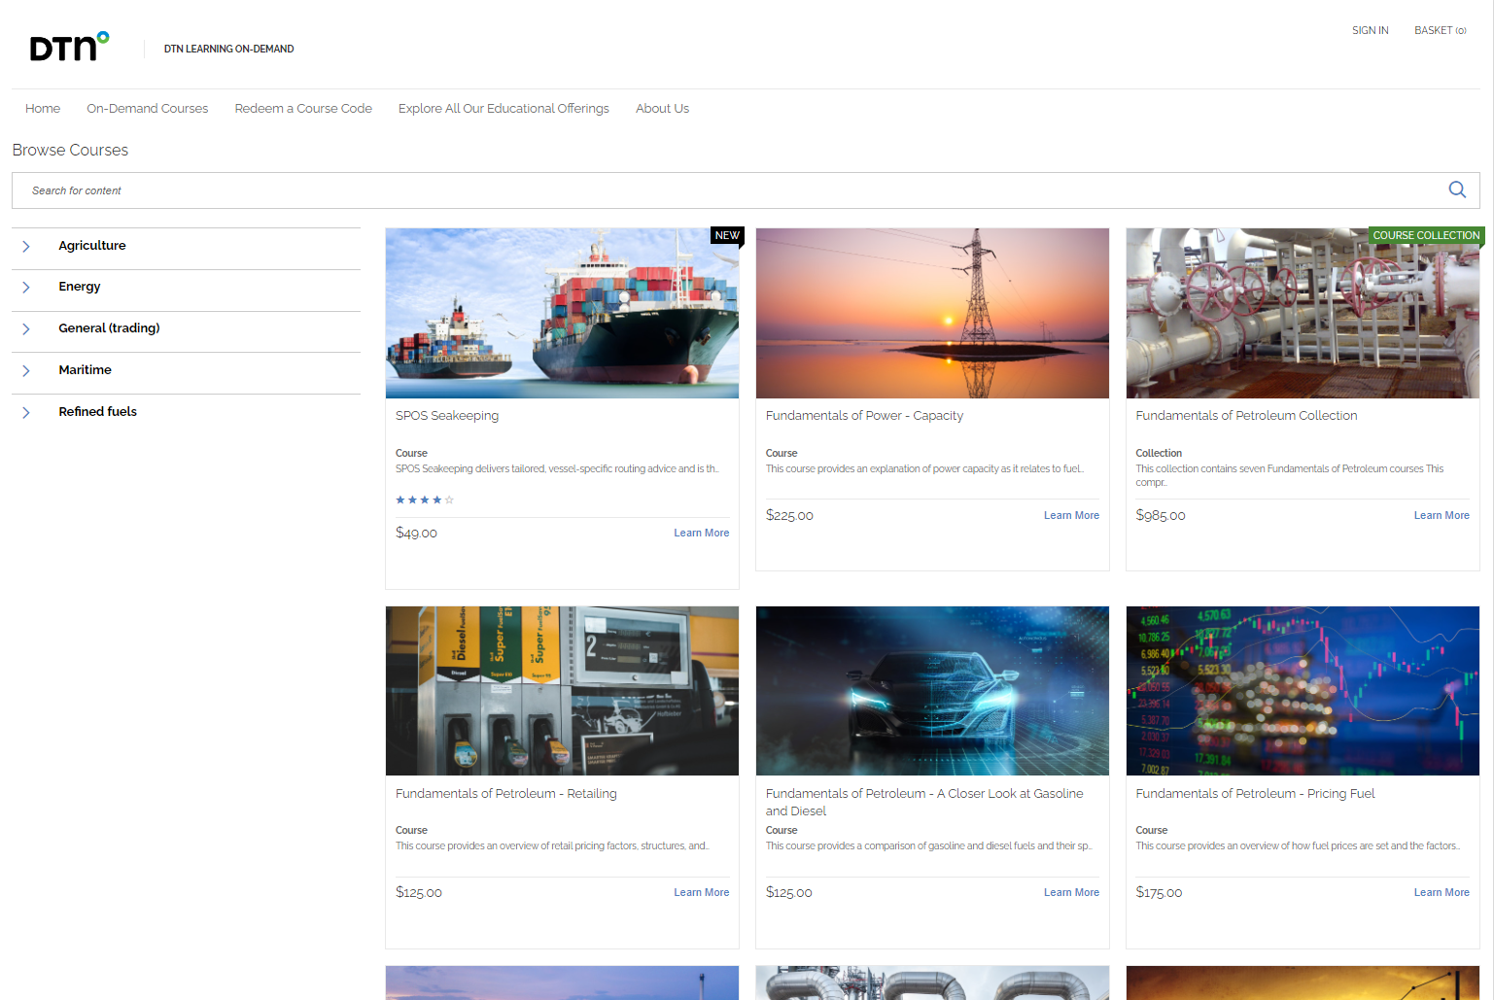The height and width of the screenshot is (1000, 1494).
Task: Click Learn More for Gasoline and Diesel course
Action: click(x=1071, y=892)
